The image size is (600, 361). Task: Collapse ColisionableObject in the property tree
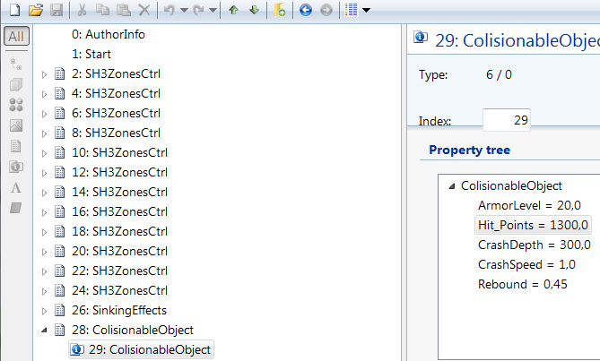[x=452, y=186]
